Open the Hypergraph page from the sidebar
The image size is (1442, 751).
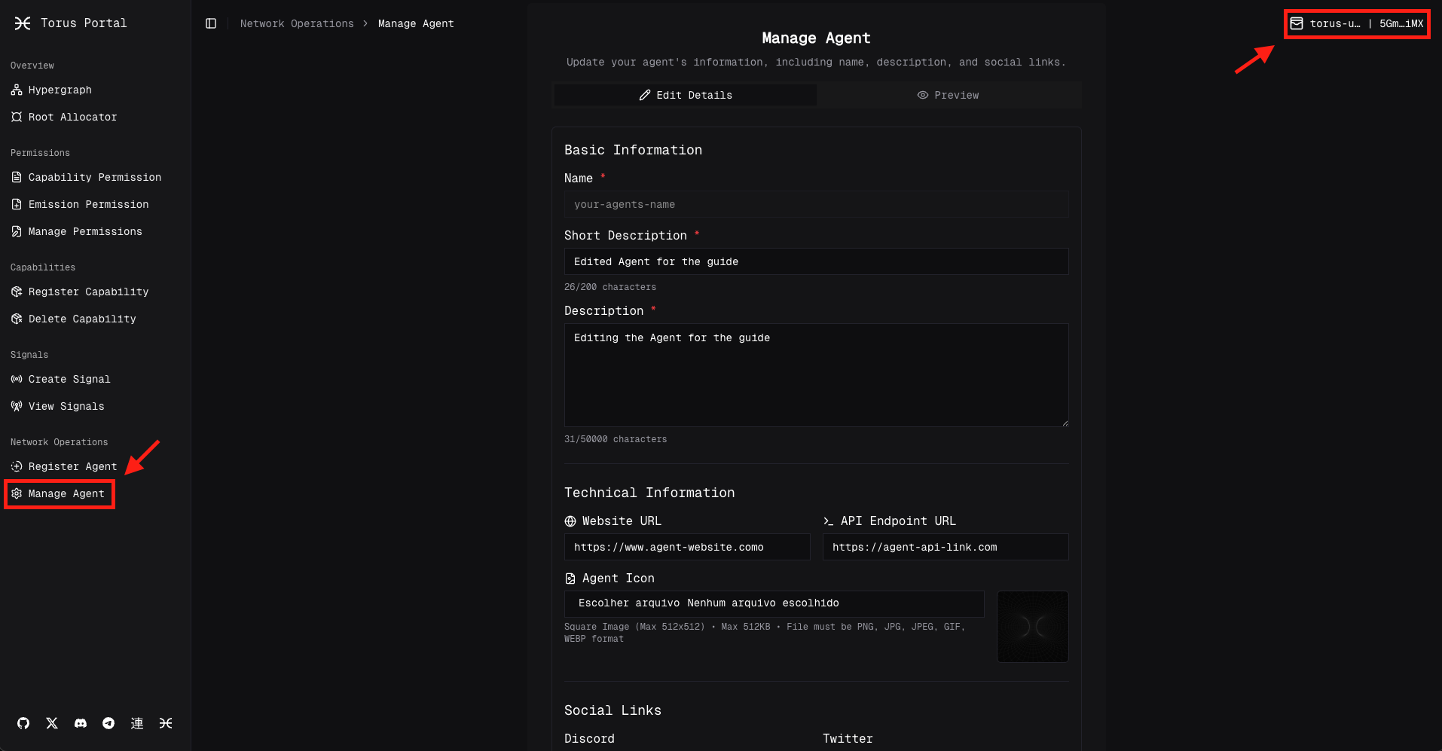pyautogui.click(x=59, y=90)
